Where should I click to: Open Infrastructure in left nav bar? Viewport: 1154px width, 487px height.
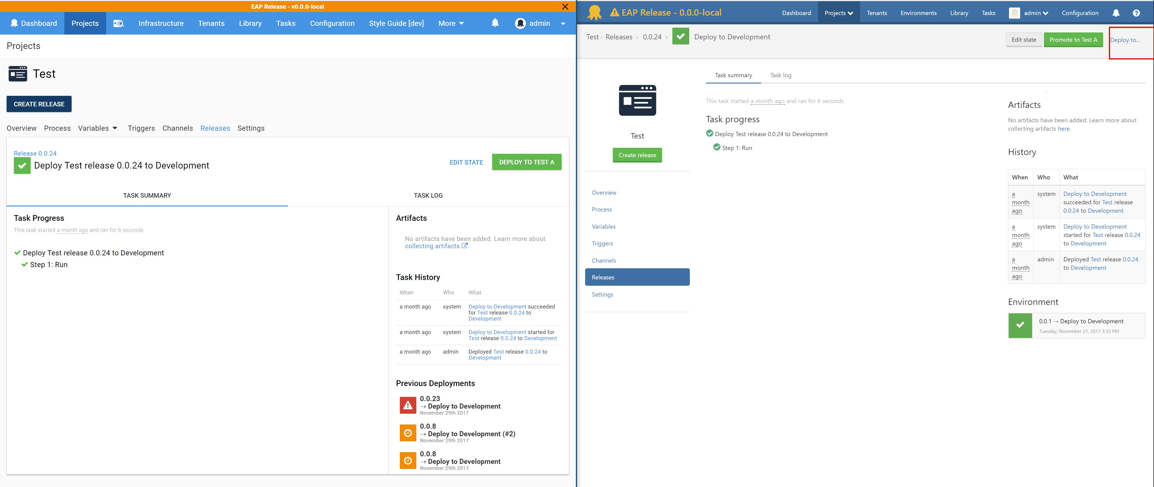click(x=161, y=23)
